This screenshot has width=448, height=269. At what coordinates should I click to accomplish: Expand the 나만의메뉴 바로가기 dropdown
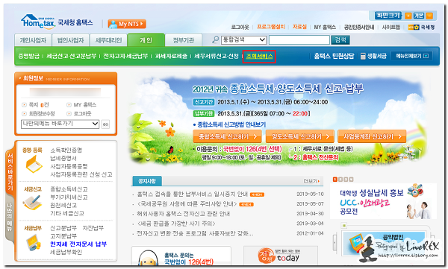(x=60, y=124)
